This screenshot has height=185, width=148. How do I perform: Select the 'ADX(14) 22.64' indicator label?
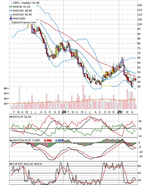coord(22,117)
